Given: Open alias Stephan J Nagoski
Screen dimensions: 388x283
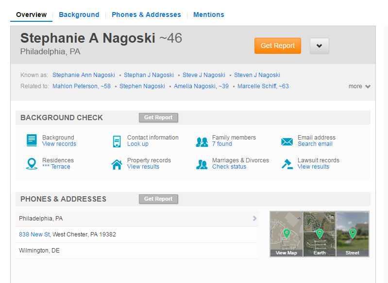Looking at the screenshot, I should point(149,75).
